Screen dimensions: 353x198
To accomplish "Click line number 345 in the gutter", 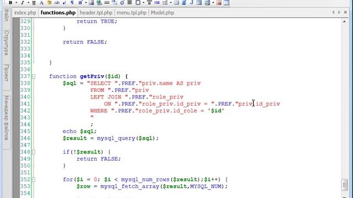I will coord(25,131).
